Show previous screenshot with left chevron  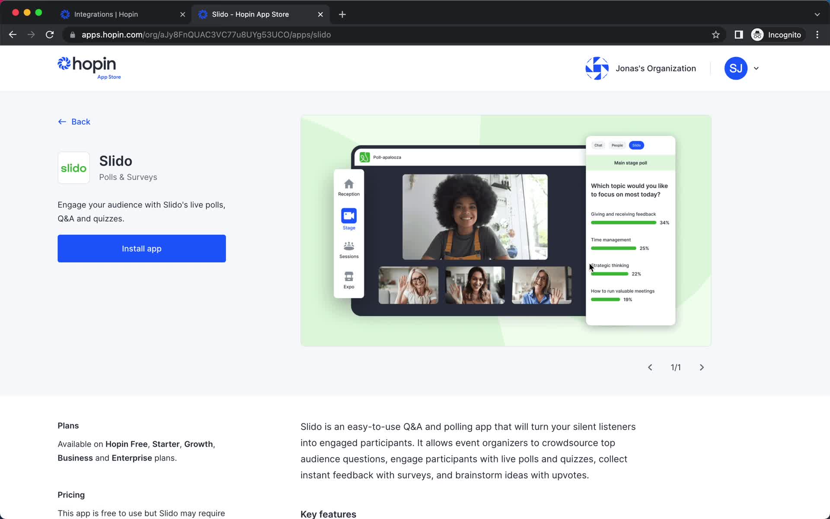click(x=650, y=367)
